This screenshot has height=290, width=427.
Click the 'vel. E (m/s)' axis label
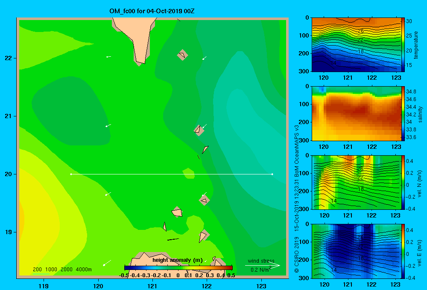click(420, 252)
